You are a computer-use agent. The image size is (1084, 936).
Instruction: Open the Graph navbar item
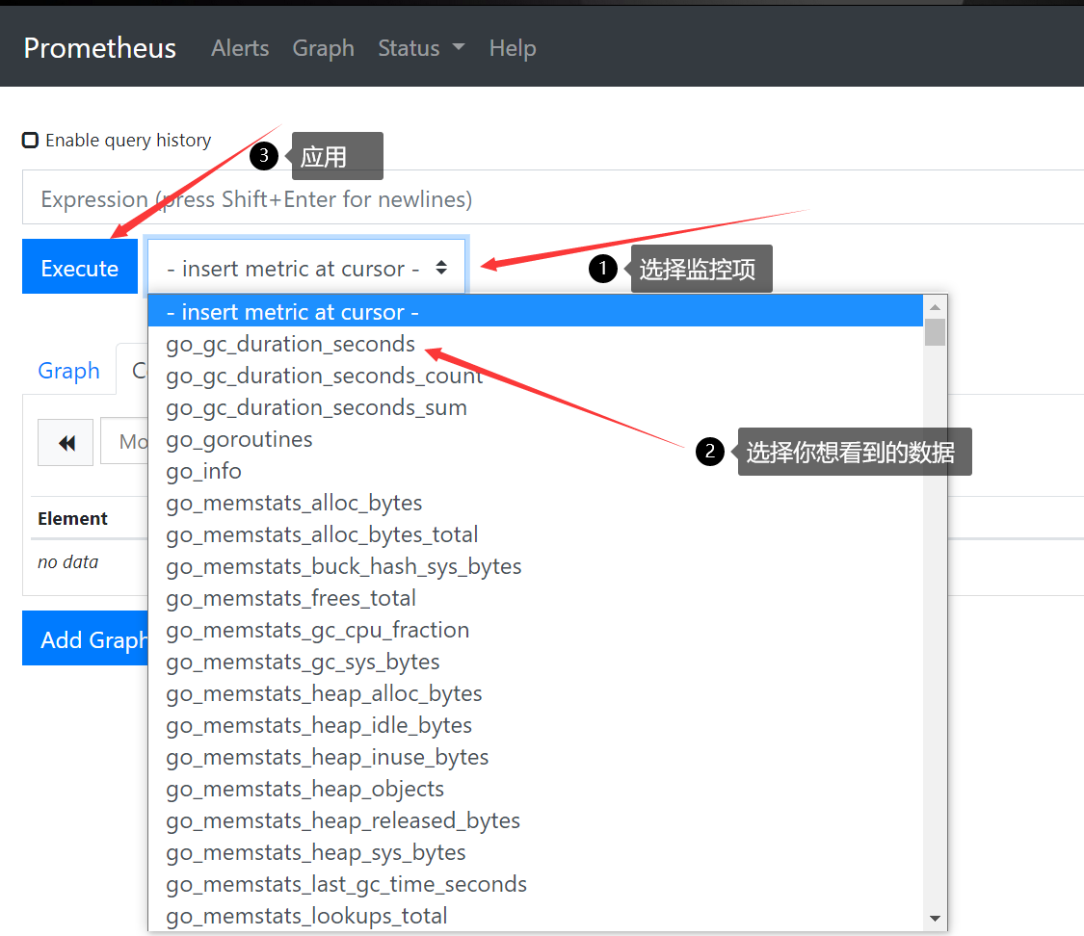[x=323, y=47]
